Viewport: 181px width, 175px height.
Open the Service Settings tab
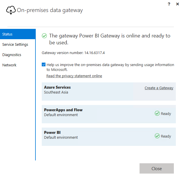coord(18,44)
